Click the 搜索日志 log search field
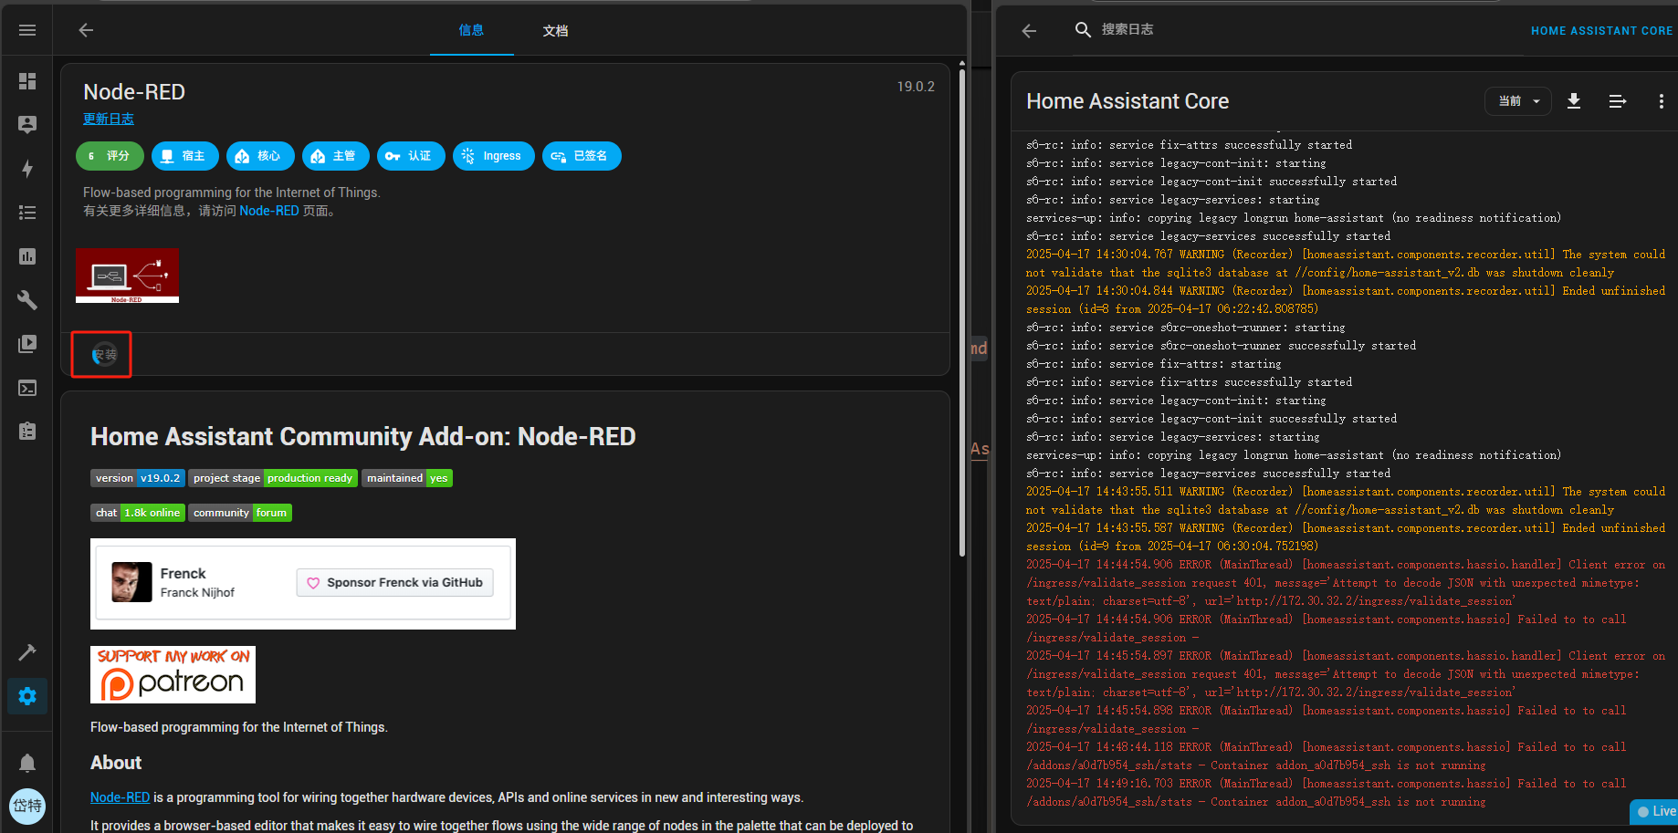This screenshot has height=833, width=1678. click(x=1127, y=29)
